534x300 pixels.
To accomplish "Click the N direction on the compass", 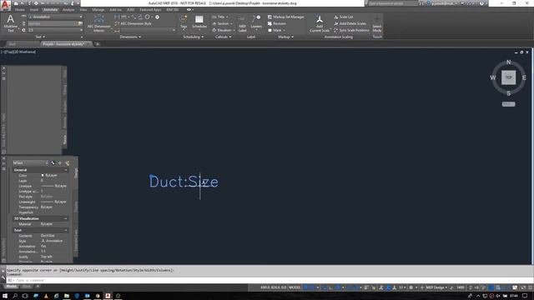I will pyautogui.click(x=508, y=62).
